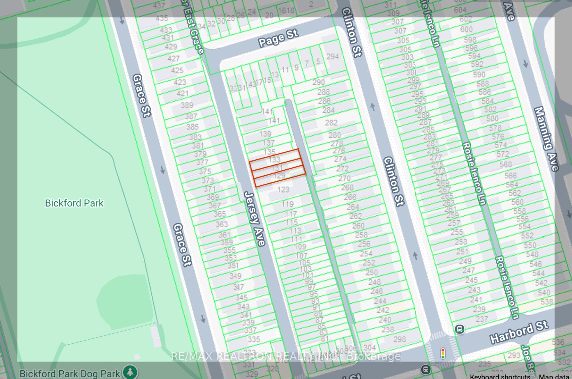The width and height of the screenshot is (572, 379).
Task: Click the southbound arrow on Manning Ave
Action: (x=525, y=64)
